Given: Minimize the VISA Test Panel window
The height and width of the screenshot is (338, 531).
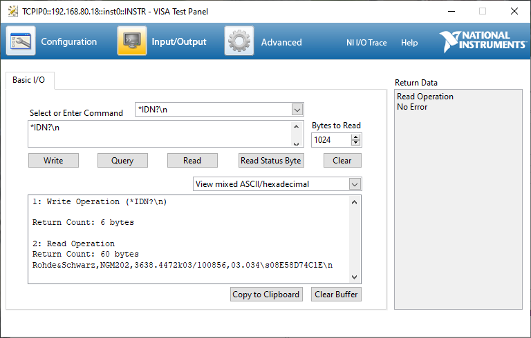Looking at the screenshot, I should click(x=451, y=11).
